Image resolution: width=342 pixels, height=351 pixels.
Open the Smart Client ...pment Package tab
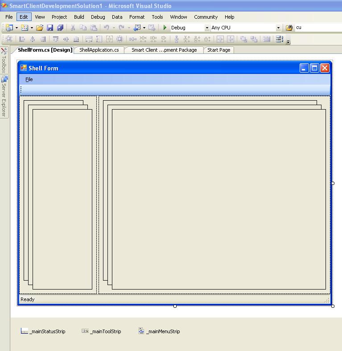[x=164, y=50]
